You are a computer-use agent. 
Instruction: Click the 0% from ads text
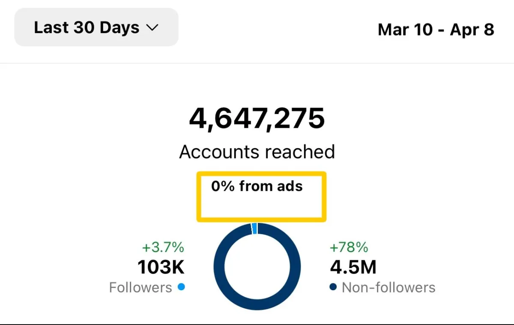[257, 186]
